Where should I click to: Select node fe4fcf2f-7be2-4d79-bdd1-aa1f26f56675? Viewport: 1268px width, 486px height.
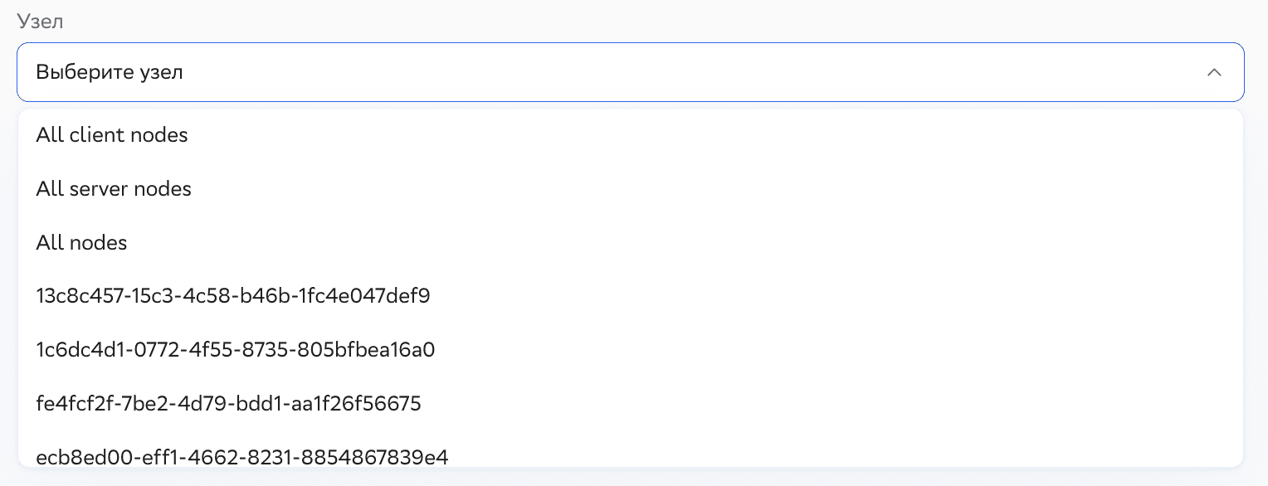pos(228,403)
